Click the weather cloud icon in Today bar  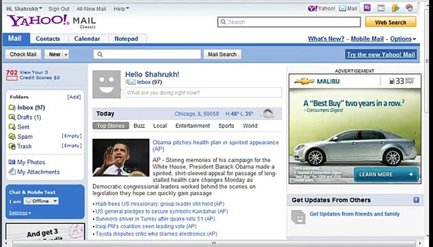(268, 114)
